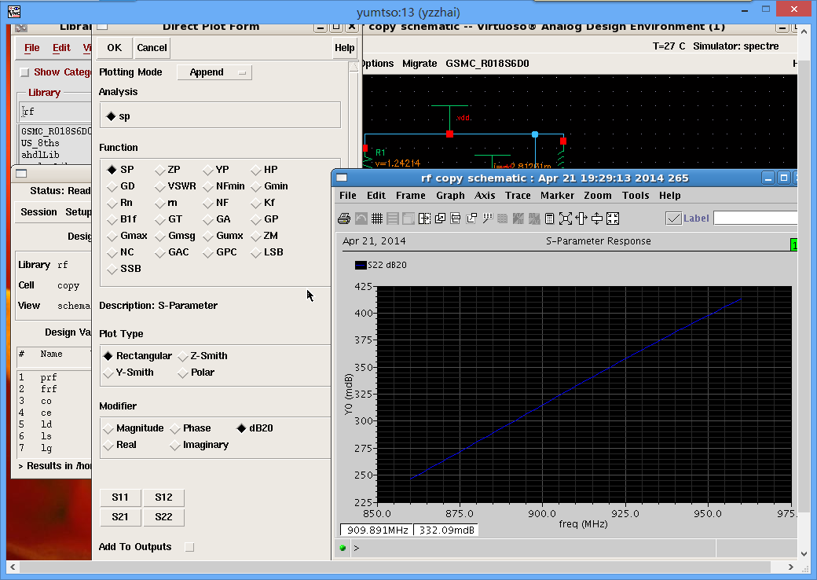The image size is (817, 580).
Task: Click the Label text input field
Action: pyautogui.click(x=754, y=218)
